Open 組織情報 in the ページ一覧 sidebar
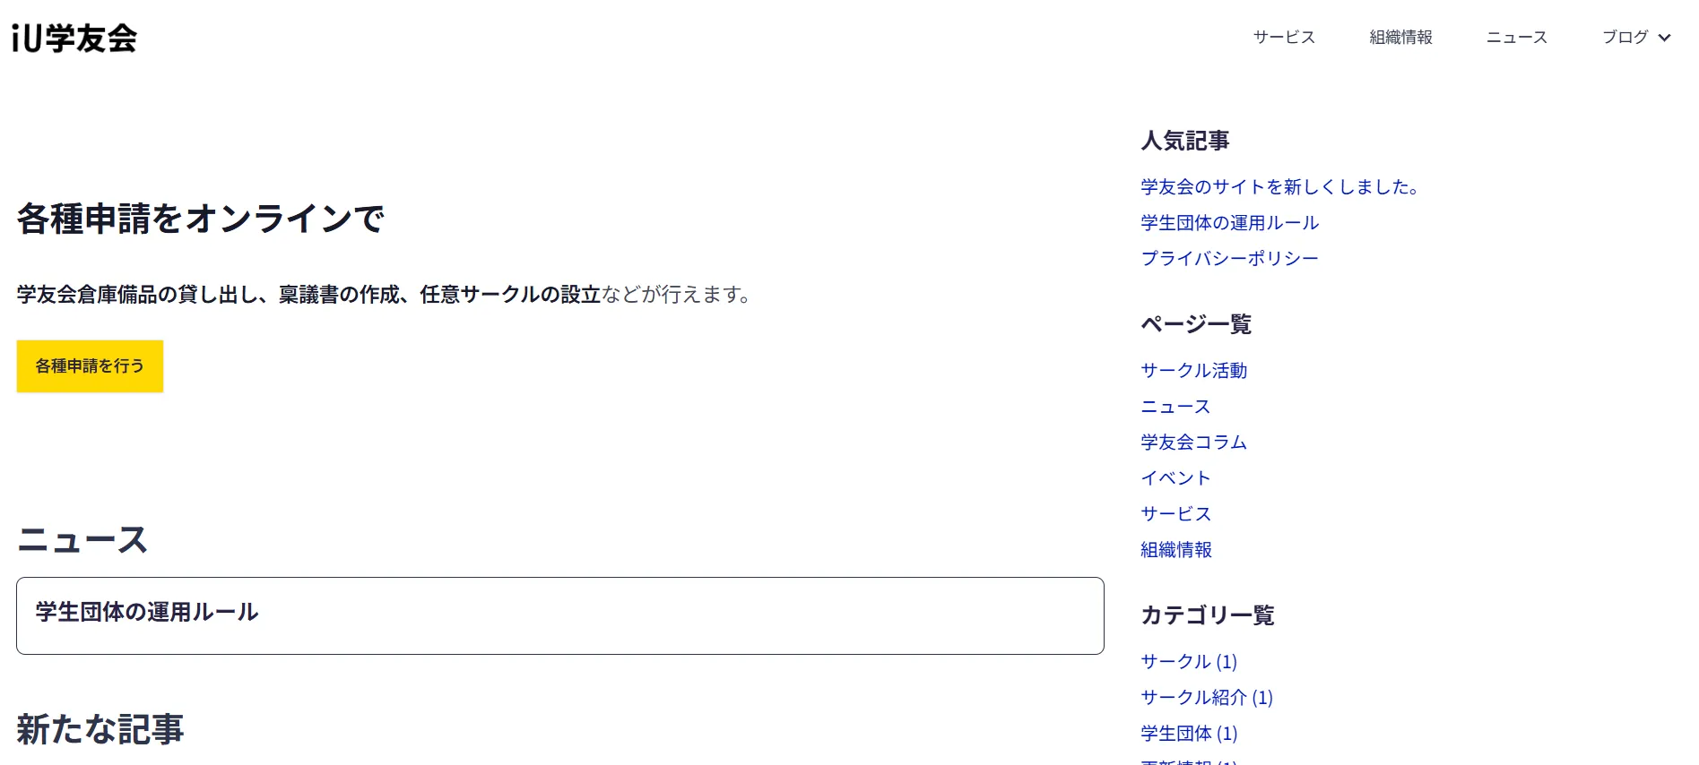 1175,550
